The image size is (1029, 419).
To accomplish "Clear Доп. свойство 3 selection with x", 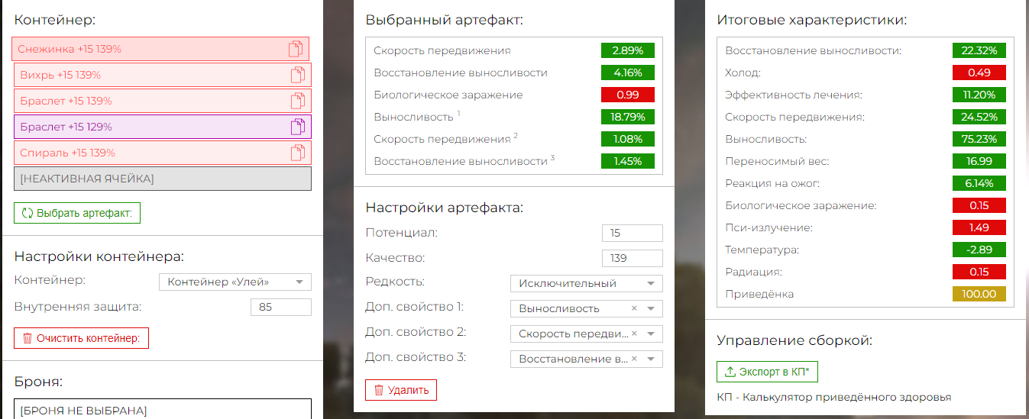I will (x=634, y=359).
